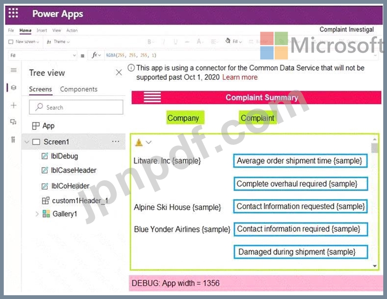Click the hamburger menu in left sidebar
The height and width of the screenshot is (299, 387).
coord(14,70)
